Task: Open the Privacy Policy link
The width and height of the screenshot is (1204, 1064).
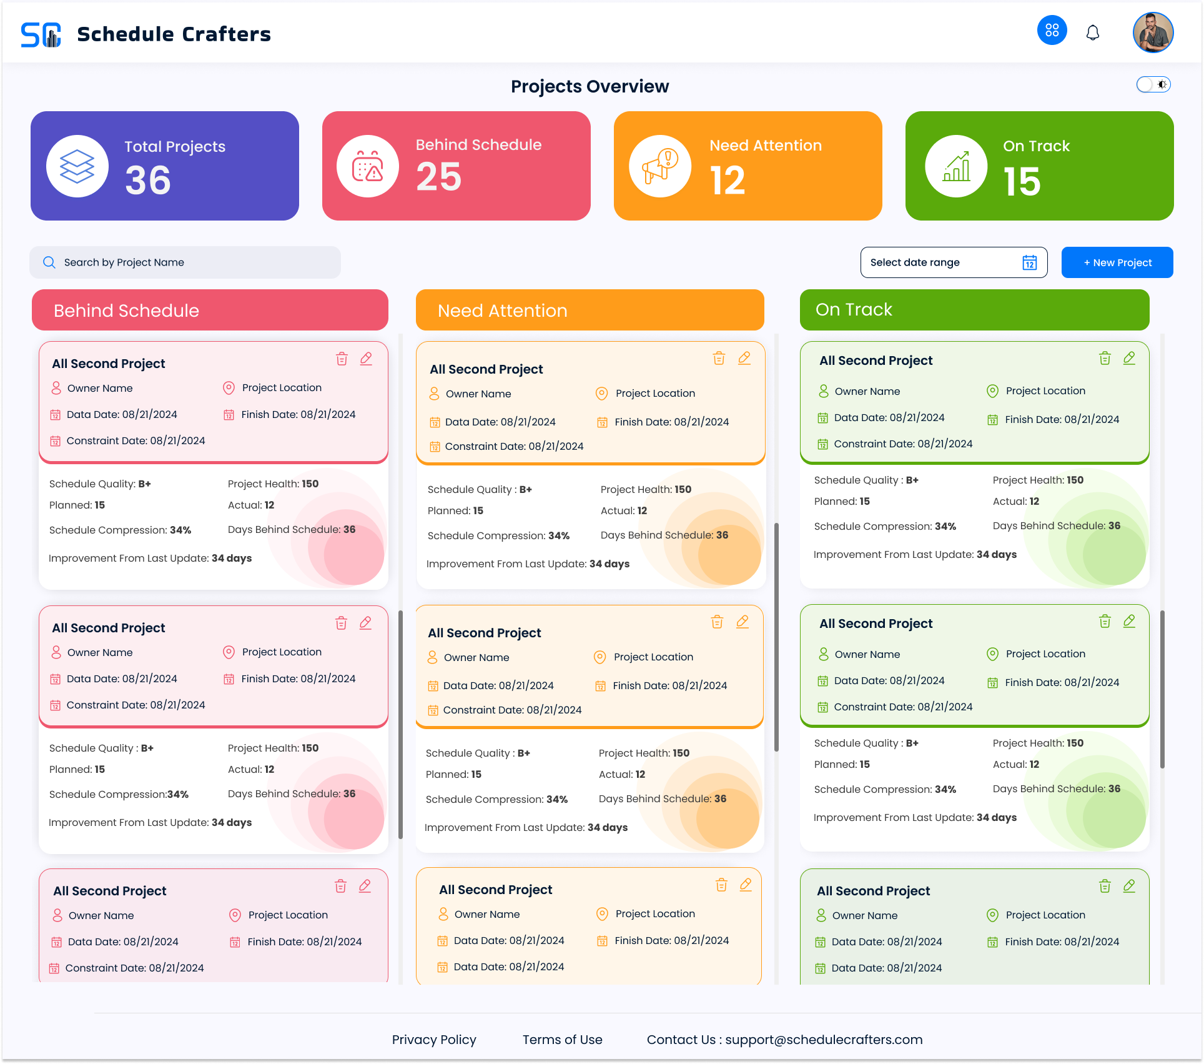Action: [x=434, y=1040]
